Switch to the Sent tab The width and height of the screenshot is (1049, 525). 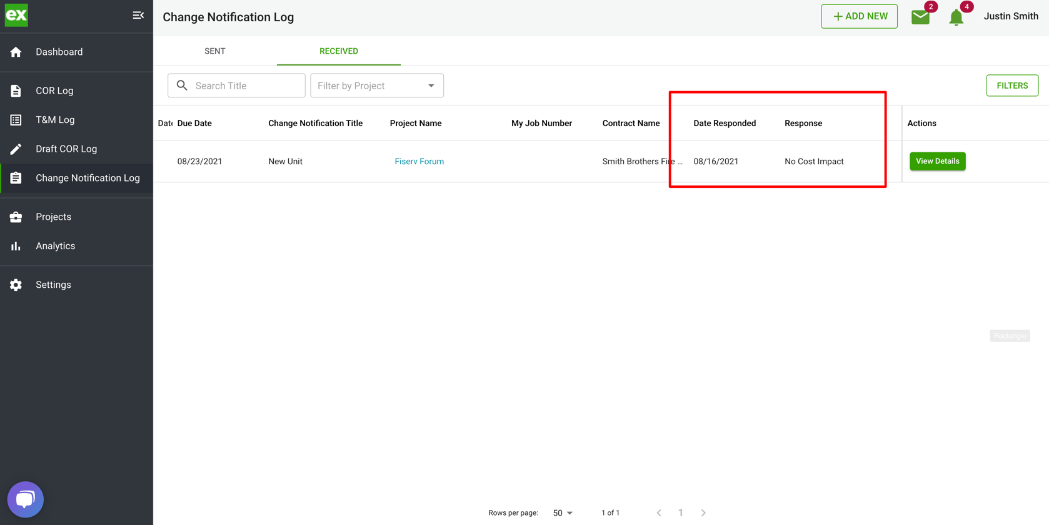click(x=214, y=51)
